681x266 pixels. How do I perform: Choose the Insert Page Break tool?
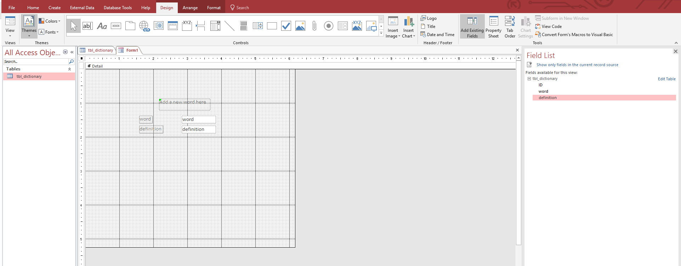pyautogui.click(x=201, y=26)
